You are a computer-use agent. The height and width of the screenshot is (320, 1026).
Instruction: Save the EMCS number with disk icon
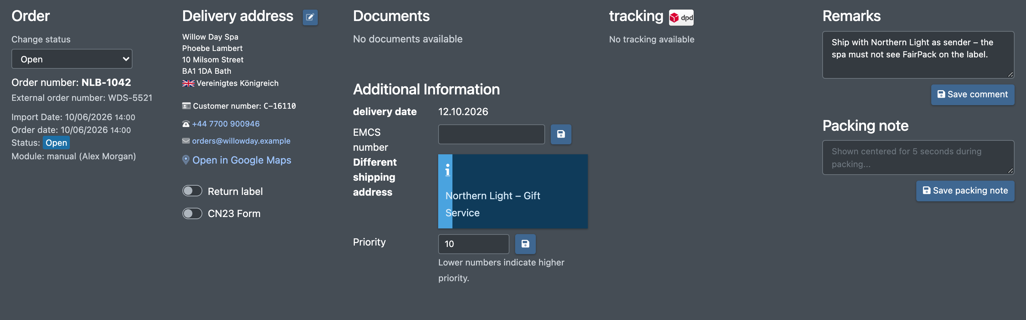pos(561,134)
